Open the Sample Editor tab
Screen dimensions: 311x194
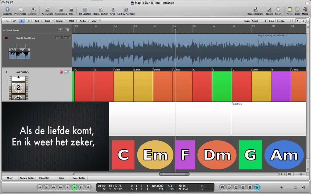[x=27, y=178]
